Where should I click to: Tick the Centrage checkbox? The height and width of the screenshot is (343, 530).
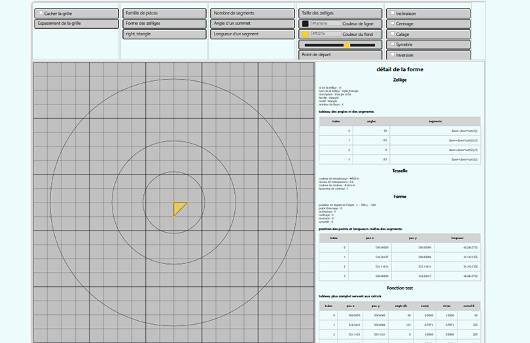click(x=392, y=24)
